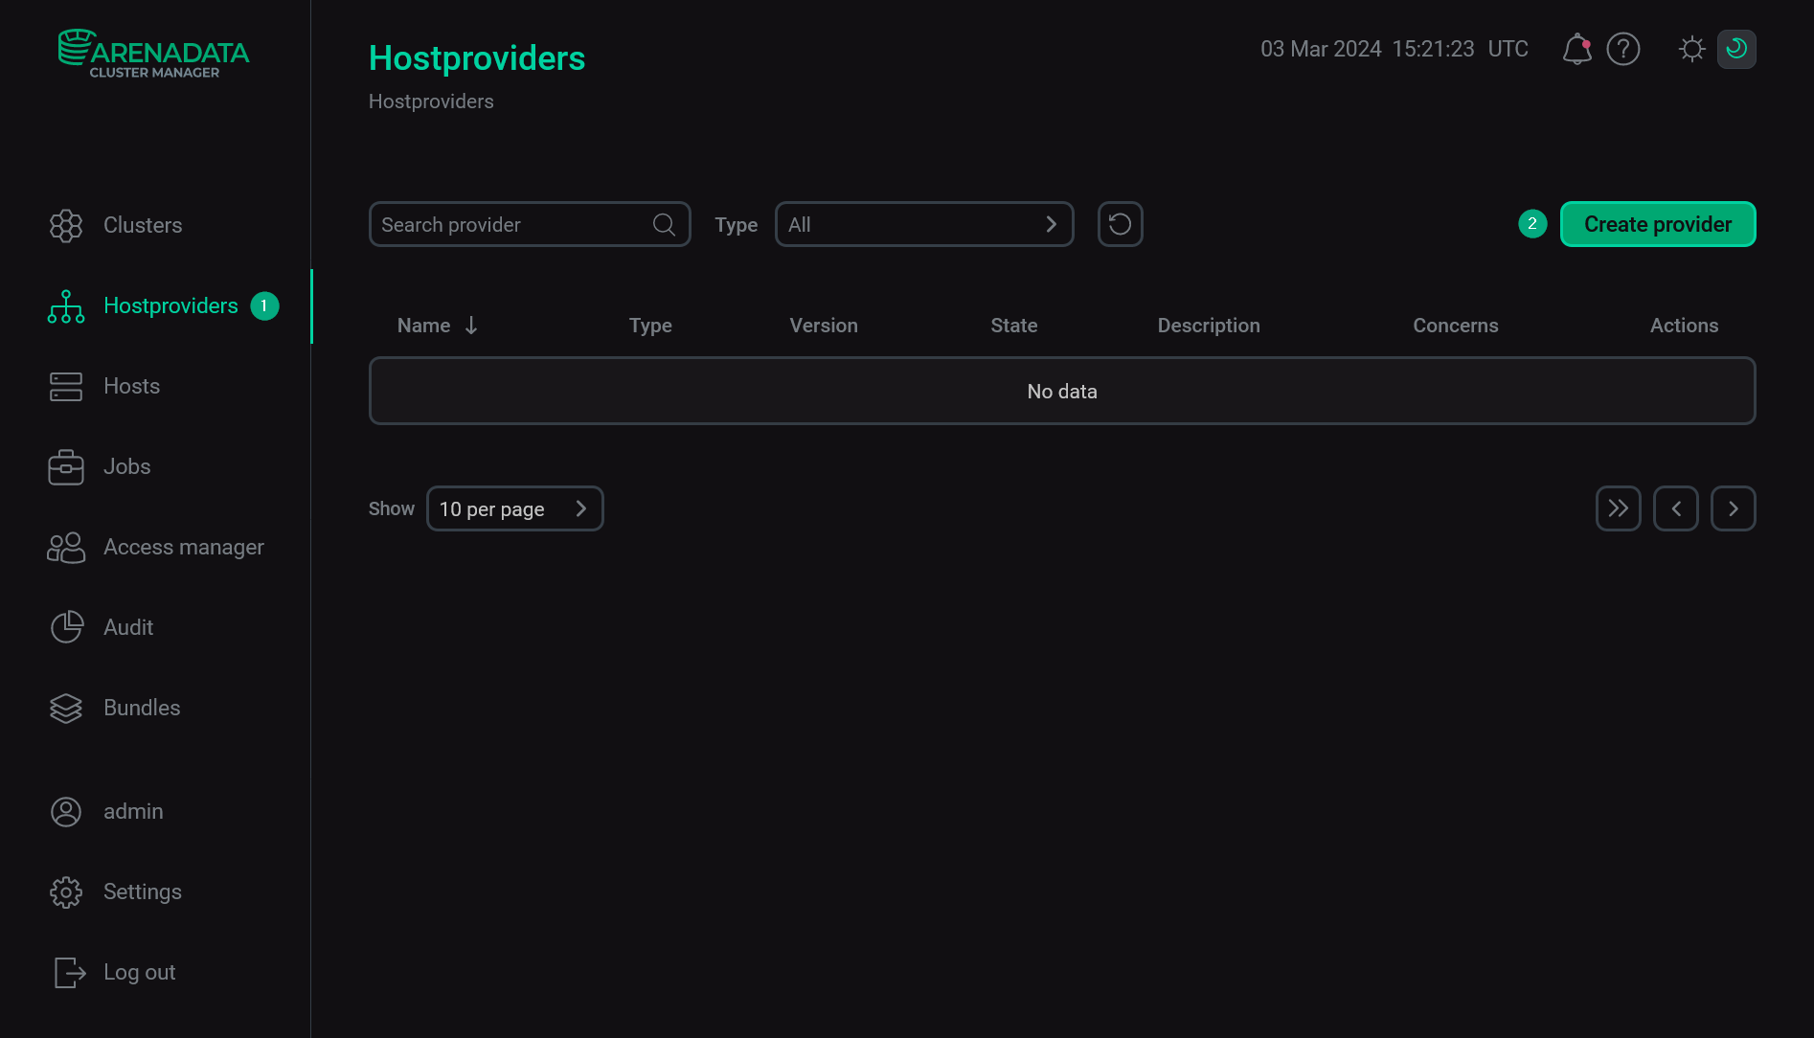This screenshot has width=1814, height=1038.
Task: Open the Access manager section
Action: point(183,547)
